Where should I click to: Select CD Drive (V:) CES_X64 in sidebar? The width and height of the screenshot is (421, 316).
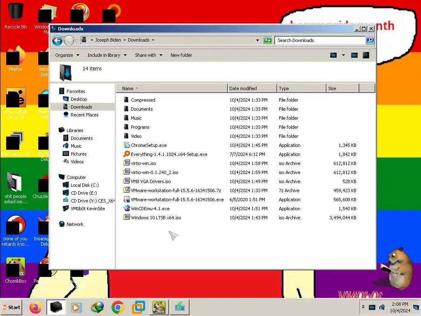tap(93, 201)
